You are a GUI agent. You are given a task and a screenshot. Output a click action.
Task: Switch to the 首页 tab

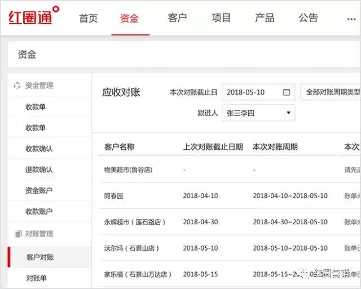88,18
